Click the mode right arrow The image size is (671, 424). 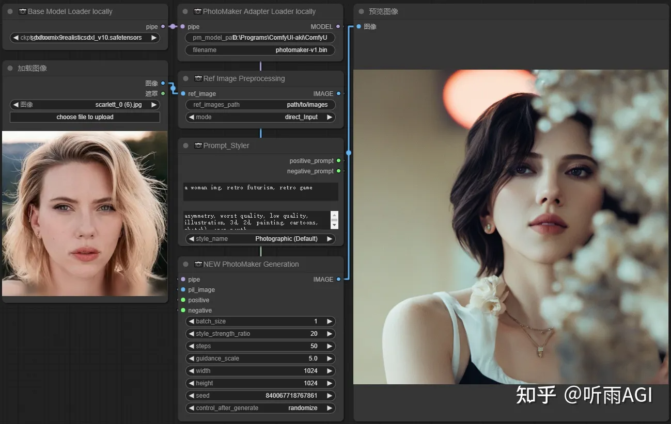(x=330, y=117)
